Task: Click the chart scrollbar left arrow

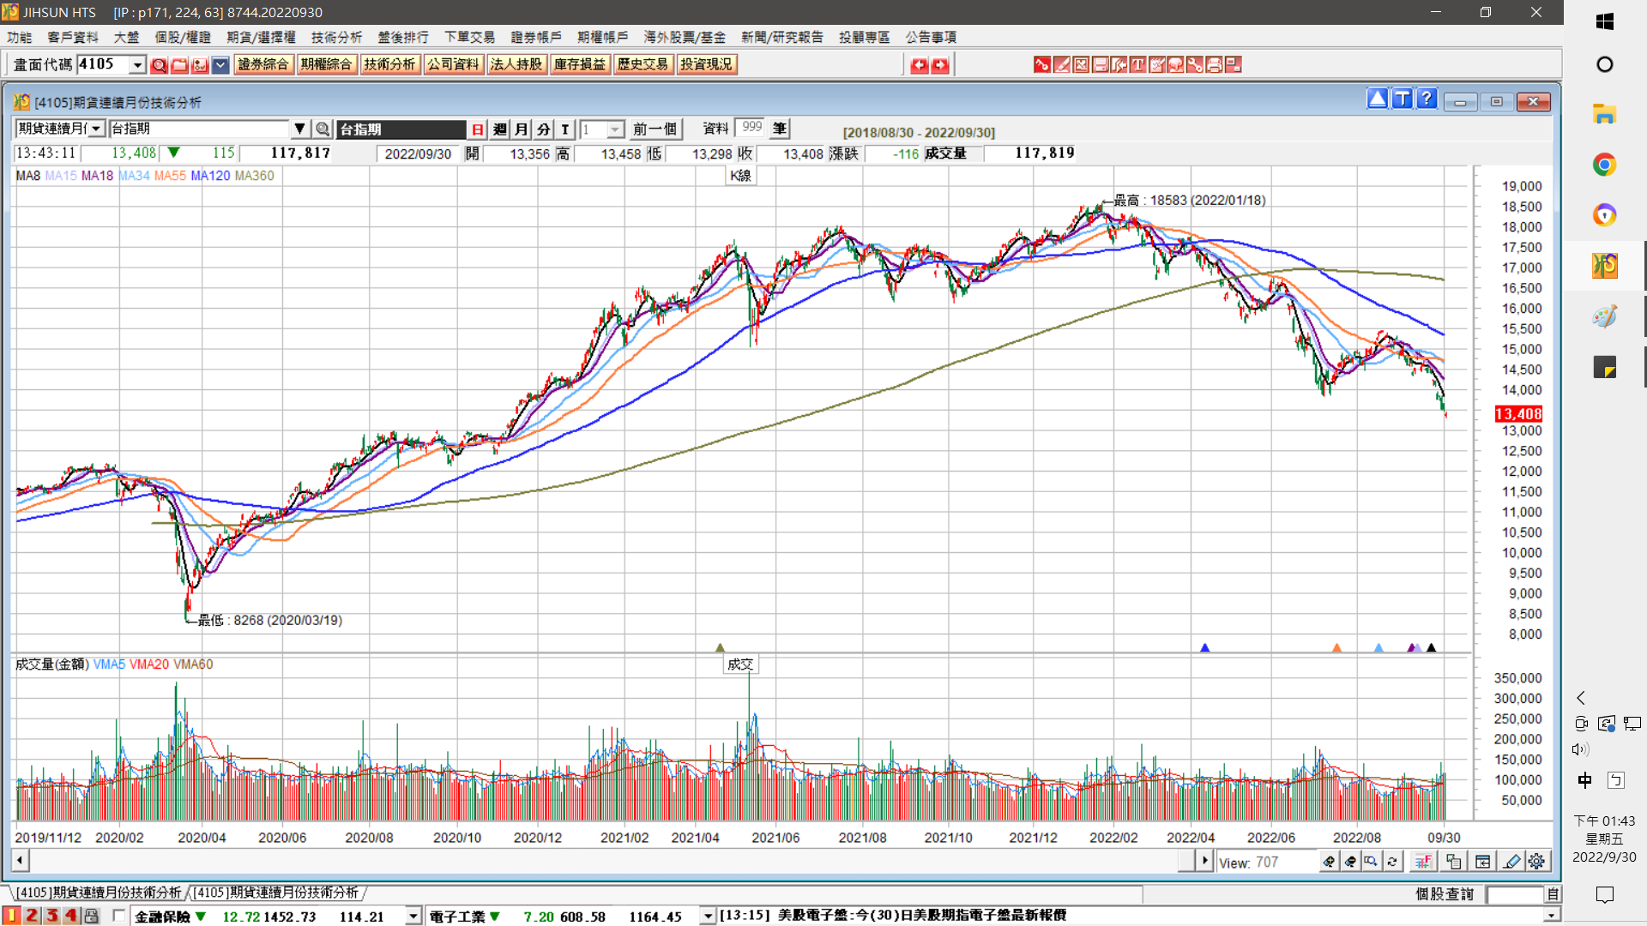Action: [20, 860]
